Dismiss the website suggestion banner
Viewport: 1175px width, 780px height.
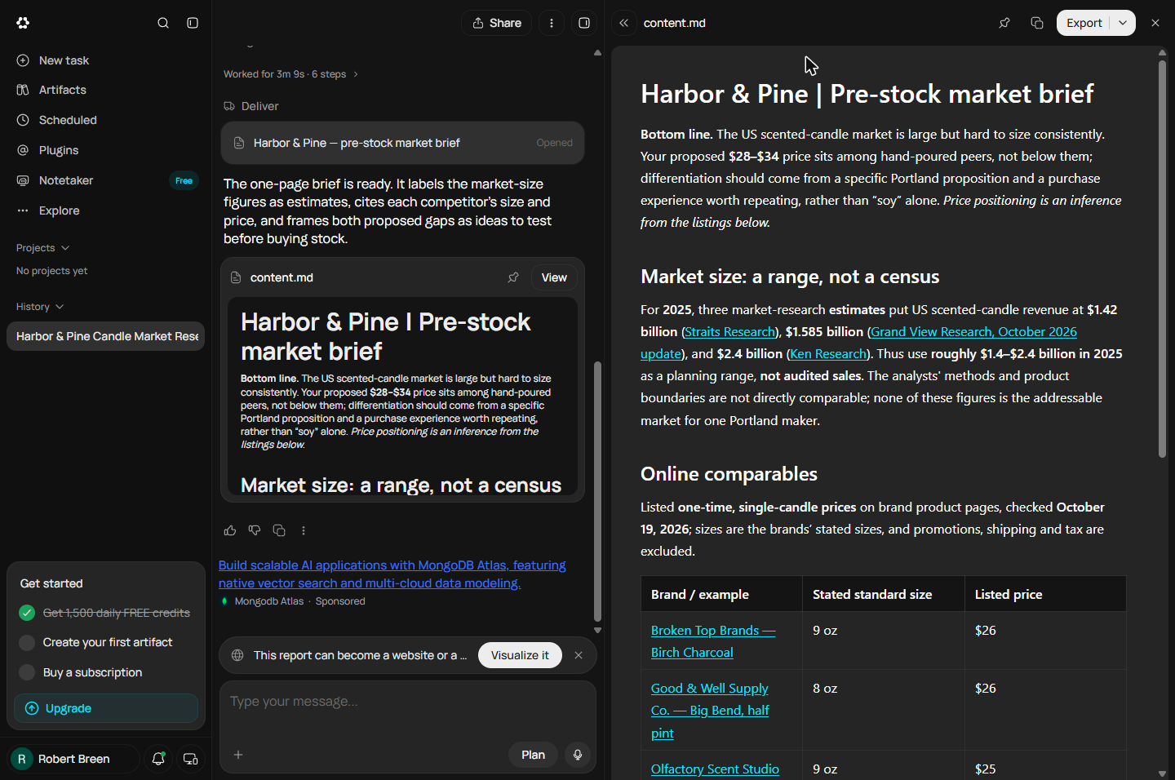[579, 655]
